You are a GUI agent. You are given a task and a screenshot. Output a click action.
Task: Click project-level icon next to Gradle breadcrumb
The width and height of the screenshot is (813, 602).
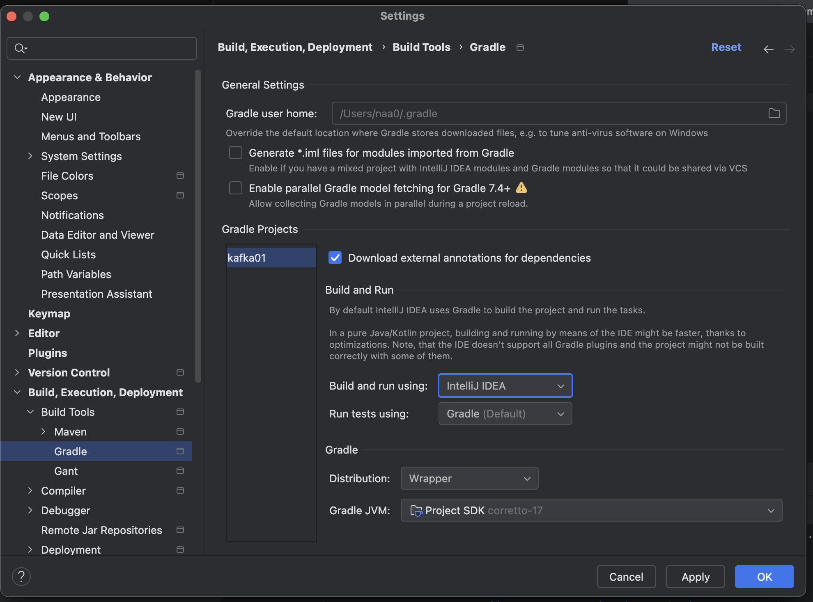tap(520, 48)
